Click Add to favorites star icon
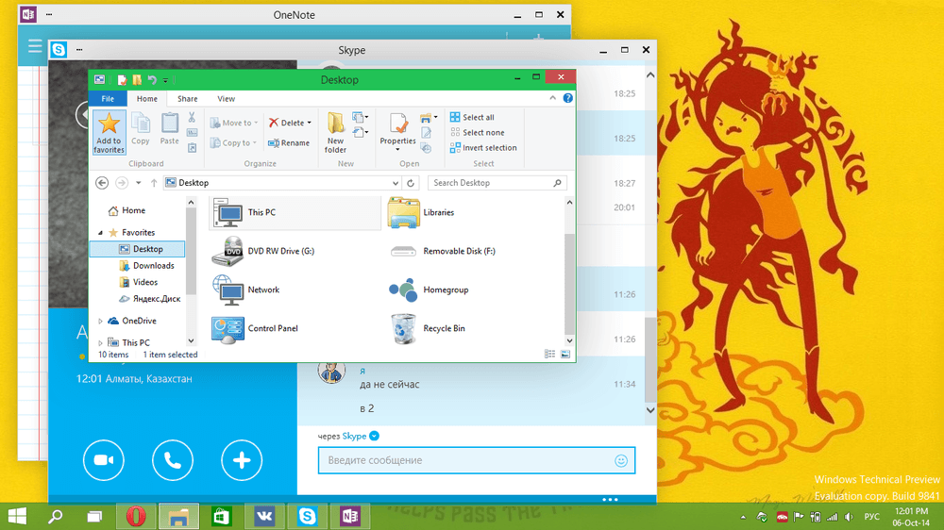Viewport: 944px width, 530px height. coord(109,132)
